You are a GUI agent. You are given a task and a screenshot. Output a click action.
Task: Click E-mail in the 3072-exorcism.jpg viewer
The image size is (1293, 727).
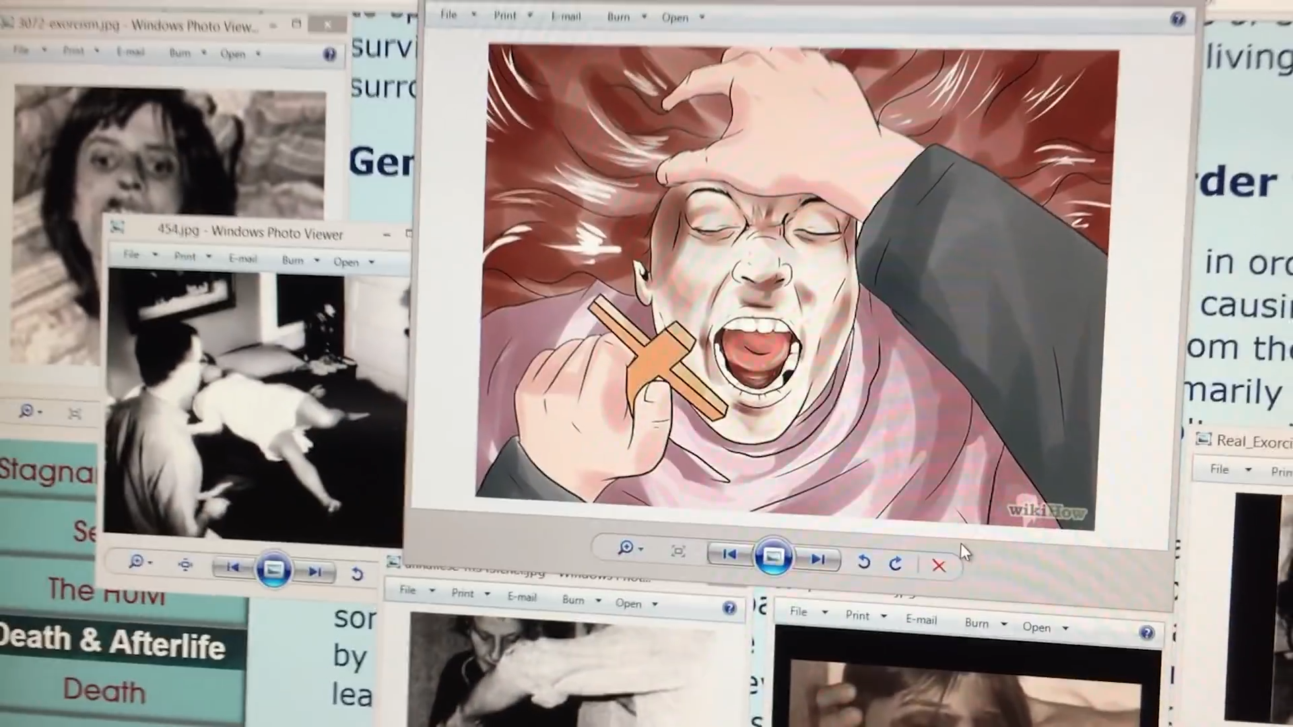131,52
